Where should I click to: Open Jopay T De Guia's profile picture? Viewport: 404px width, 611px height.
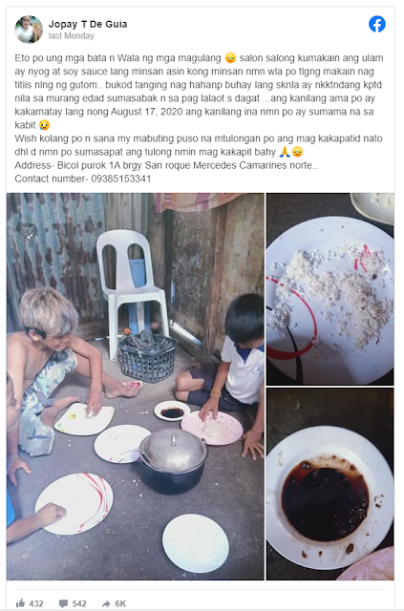click(29, 30)
